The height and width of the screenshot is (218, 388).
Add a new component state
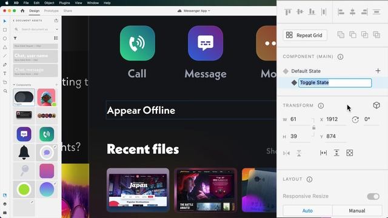[378, 71]
